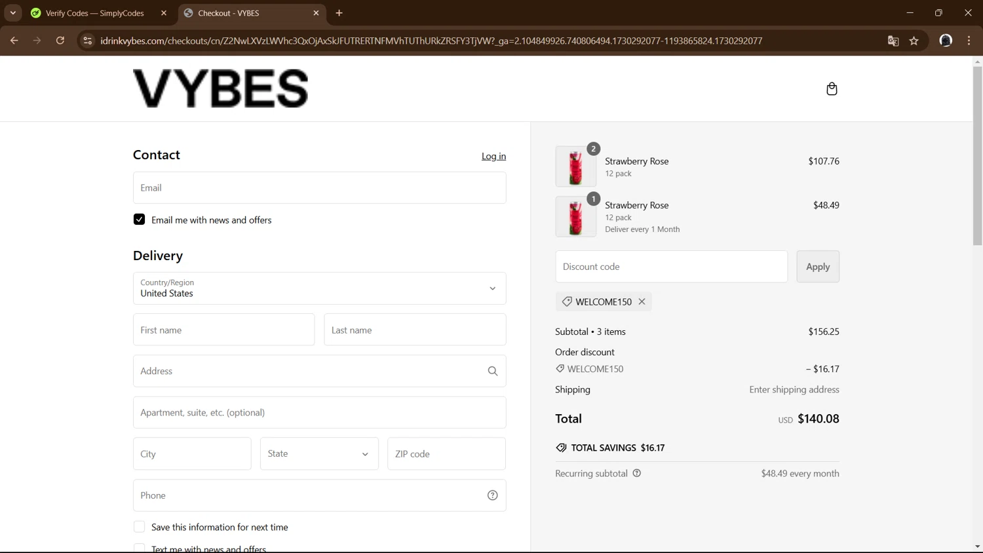The image size is (983, 553).
Task: Click the monthly Strawberry Rose subscription thumbnail
Action: click(x=575, y=216)
